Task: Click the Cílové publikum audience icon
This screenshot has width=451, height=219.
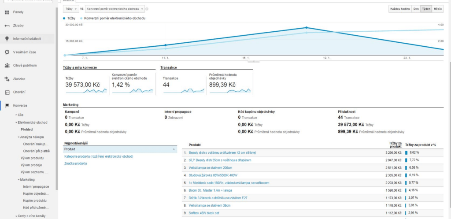Action: tap(7, 65)
